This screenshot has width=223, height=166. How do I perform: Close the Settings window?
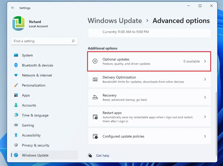pyautogui.click(x=212, y=6)
